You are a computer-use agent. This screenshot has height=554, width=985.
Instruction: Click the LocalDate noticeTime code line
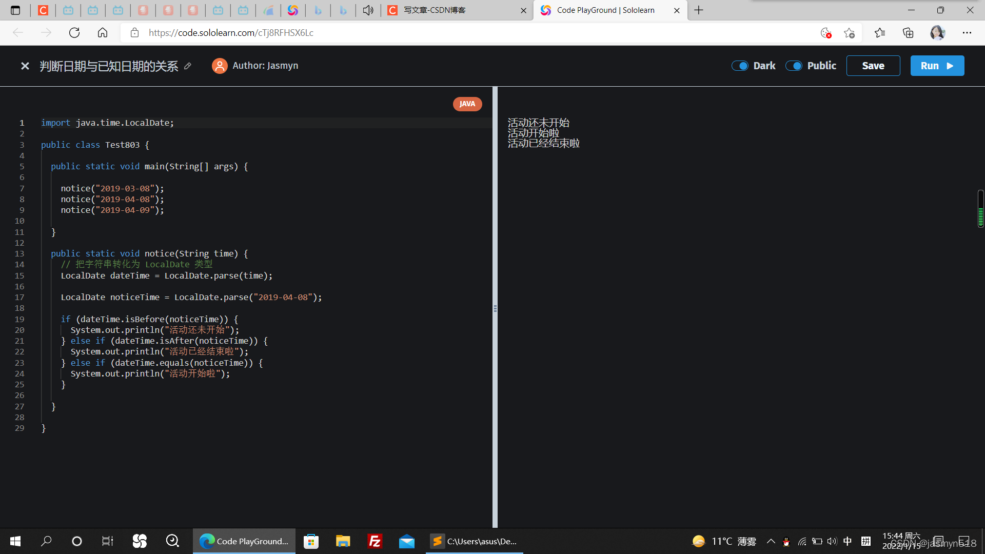pyautogui.click(x=191, y=297)
